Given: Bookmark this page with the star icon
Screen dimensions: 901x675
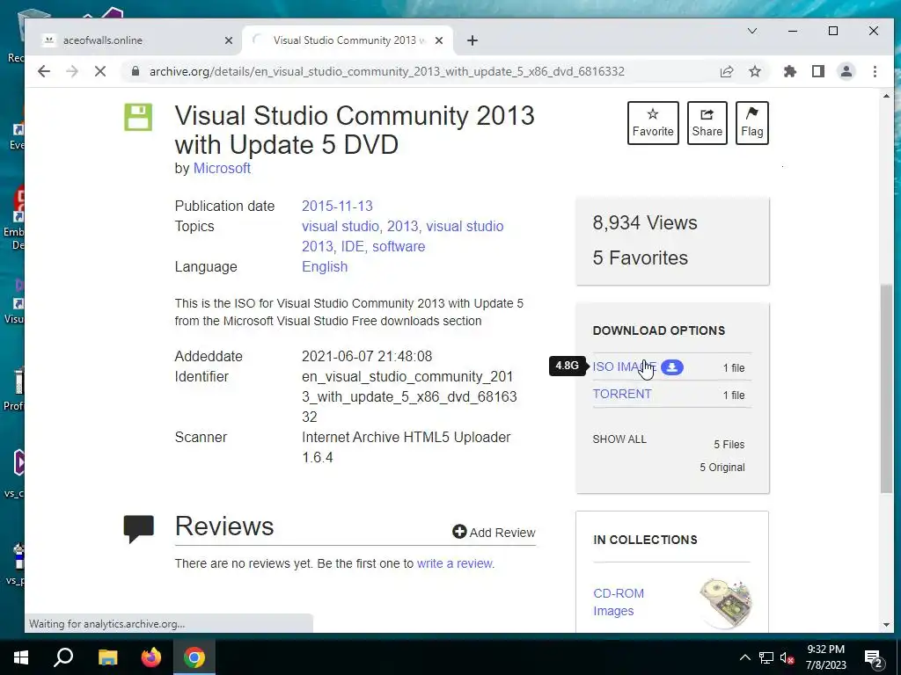Looking at the screenshot, I should tap(754, 71).
